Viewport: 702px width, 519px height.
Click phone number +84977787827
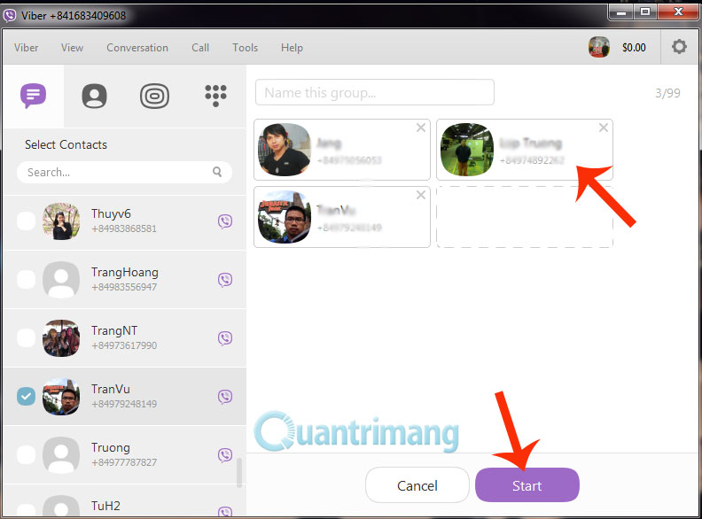click(124, 462)
